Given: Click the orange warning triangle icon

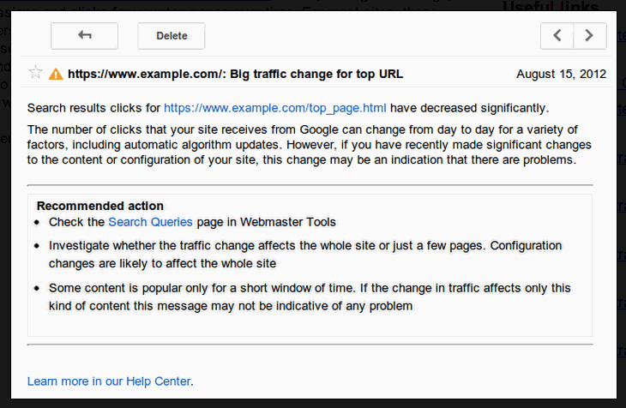Looking at the screenshot, I should [56, 74].
